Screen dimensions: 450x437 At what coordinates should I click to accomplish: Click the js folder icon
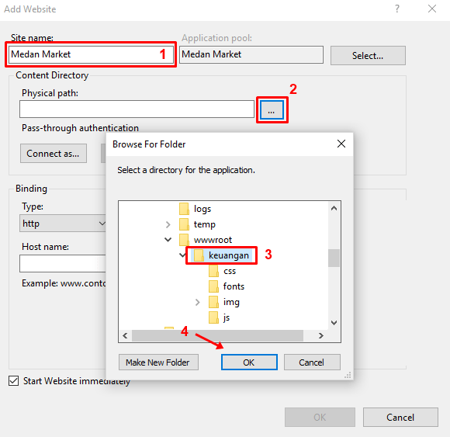tap(214, 317)
